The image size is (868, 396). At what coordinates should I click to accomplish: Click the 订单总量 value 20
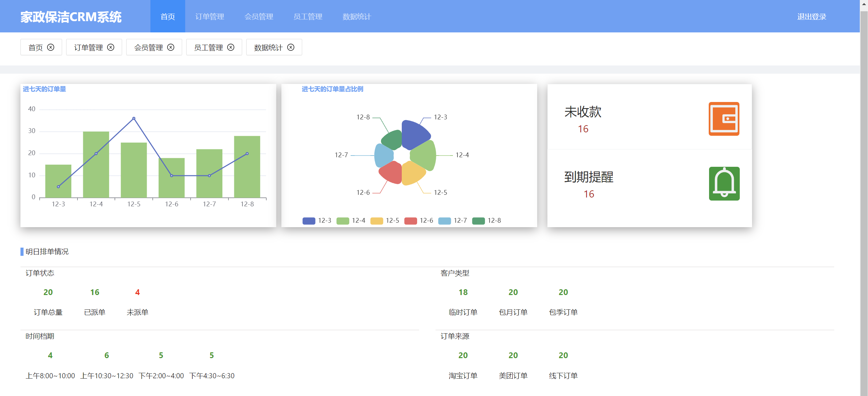[x=48, y=292]
